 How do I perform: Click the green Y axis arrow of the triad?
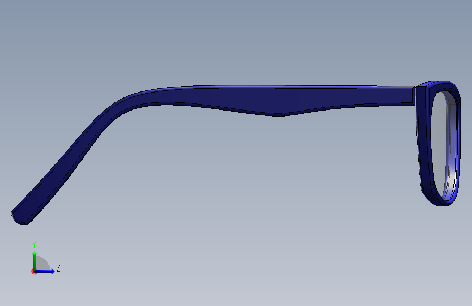(35, 261)
